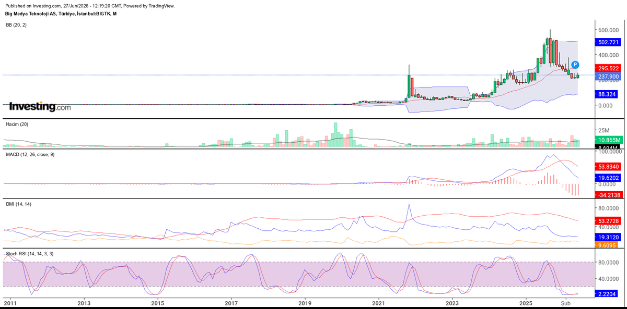Click the 53.8340 MACD signal value tag
The image size is (627, 309).
point(608,166)
